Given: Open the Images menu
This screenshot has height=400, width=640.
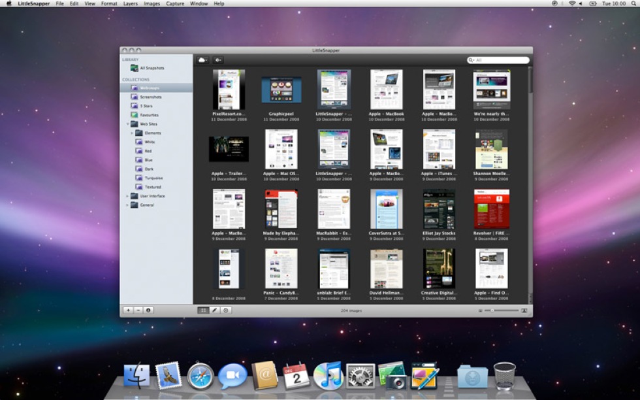Looking at the screenshot, I should coord(152,3).
